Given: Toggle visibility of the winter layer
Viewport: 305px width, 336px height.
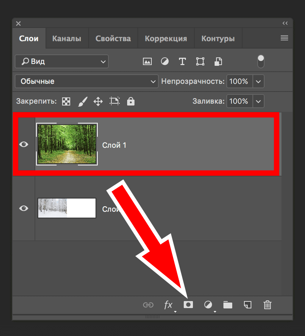Looking at the screenshot, I should click(x=24, y=208).
